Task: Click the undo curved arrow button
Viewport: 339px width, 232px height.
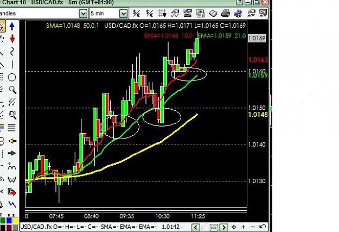Action: point(262,227)
